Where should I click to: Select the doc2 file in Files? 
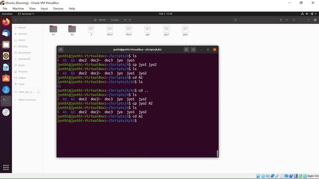[110, 30]
